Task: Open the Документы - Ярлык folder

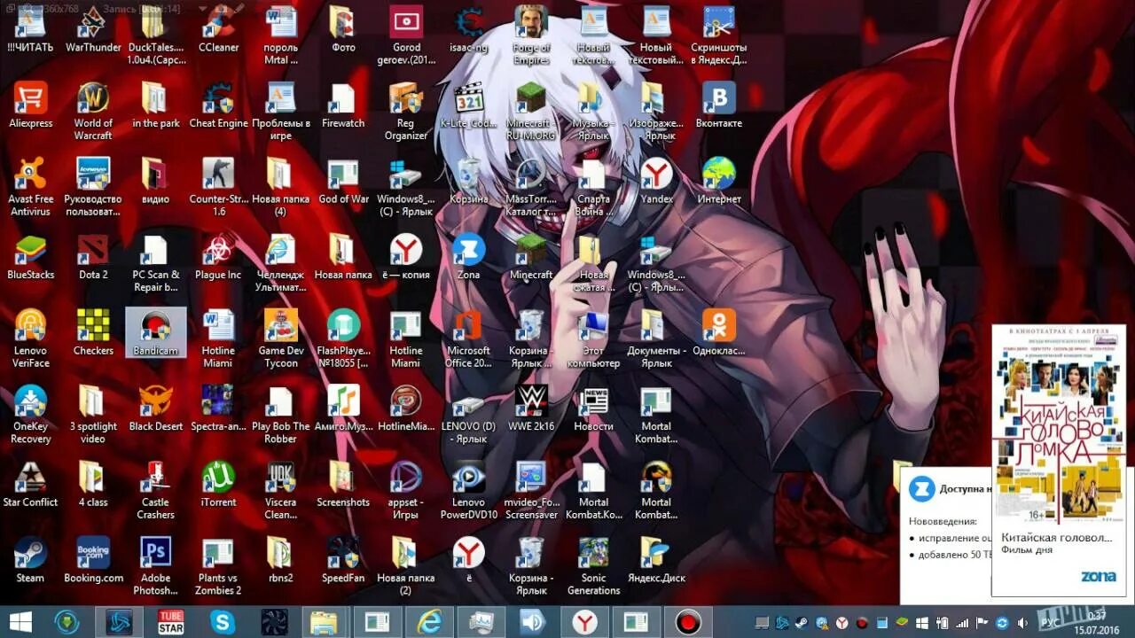Action: pos(656,338)
